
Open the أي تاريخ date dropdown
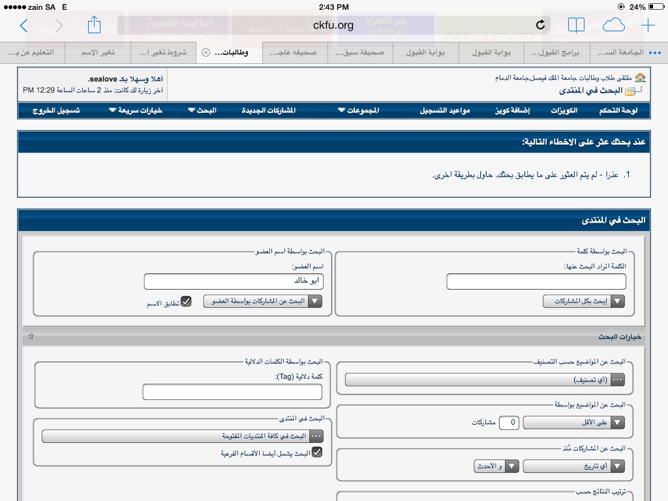pyautogui.click(x=574, y=466)
